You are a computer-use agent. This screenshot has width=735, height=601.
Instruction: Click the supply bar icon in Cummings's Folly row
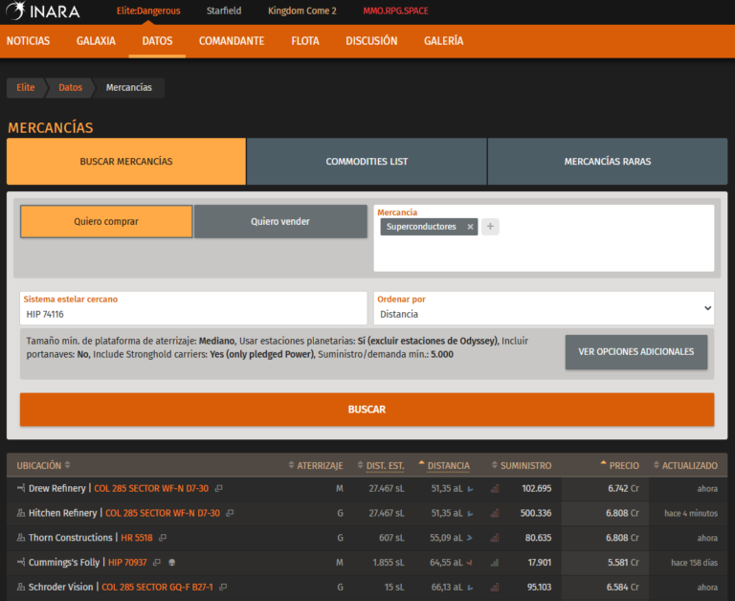point(495,563)
